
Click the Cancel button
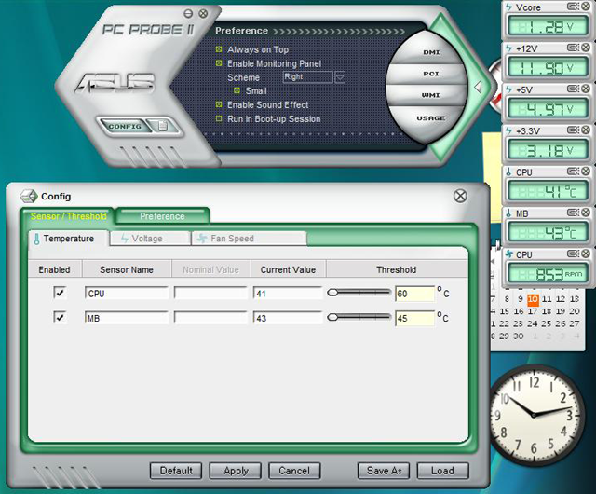point(294,471)
